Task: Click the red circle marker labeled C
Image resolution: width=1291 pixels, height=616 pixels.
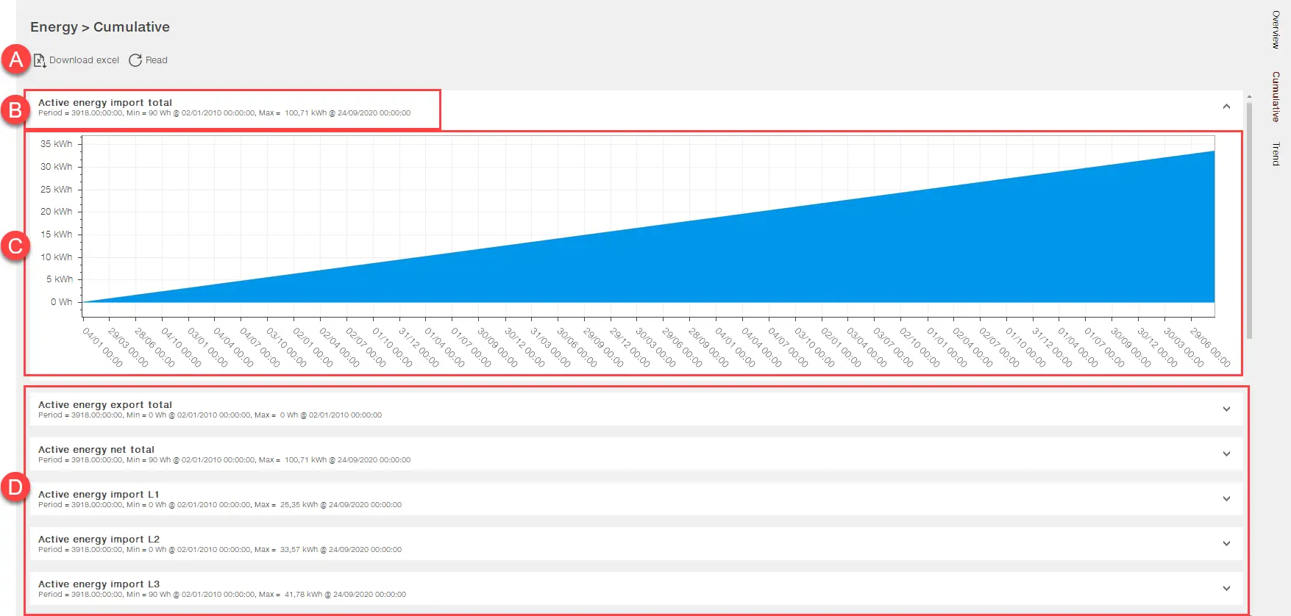Action: [15, 246]
